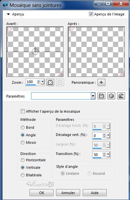Toggle Aperçu de l'image checkbox

91,14
